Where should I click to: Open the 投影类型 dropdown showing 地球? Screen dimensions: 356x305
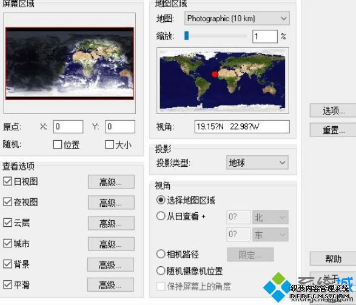[257, 163]
